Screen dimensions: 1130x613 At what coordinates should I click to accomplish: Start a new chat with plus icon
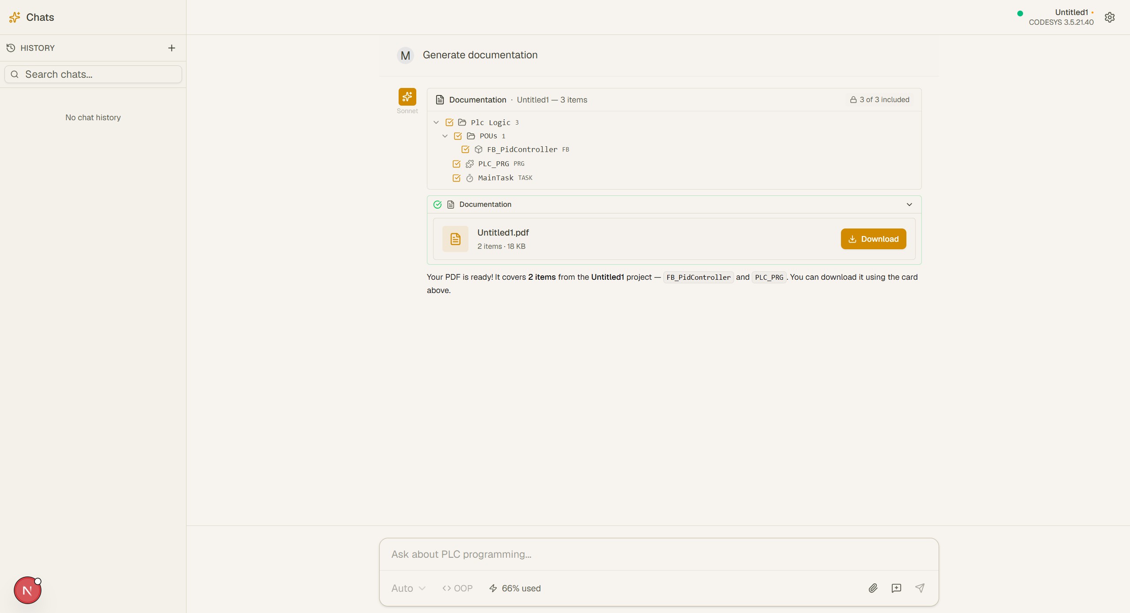(171, 48)
